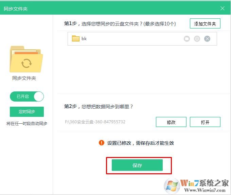Viewport: 231px width, 195px height.
Task: Click the 同步文件夹 title in the title bar
Action: pyautogui.click(x=16, y=8)
